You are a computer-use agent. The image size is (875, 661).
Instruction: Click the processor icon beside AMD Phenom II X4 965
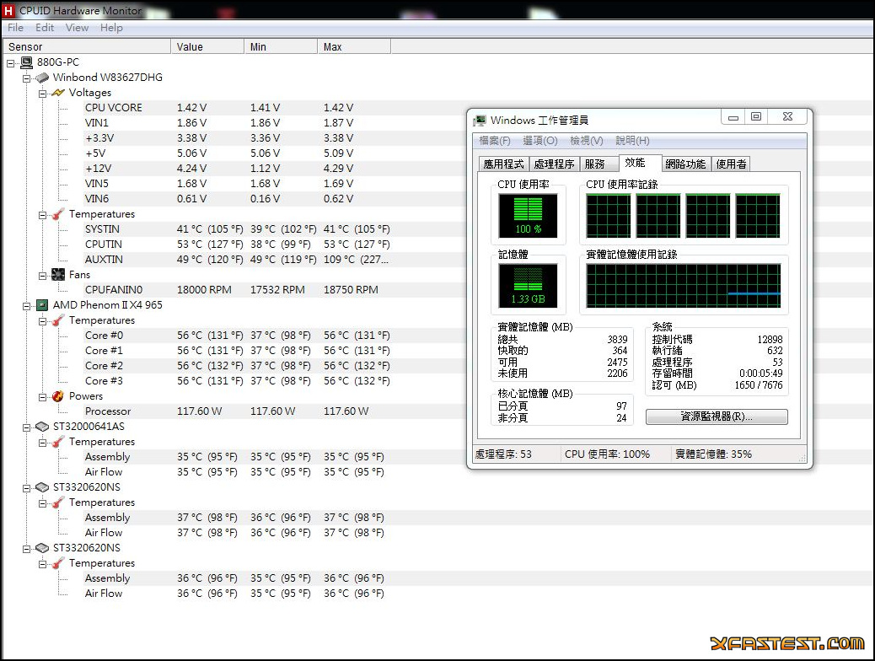pos(42,305)
